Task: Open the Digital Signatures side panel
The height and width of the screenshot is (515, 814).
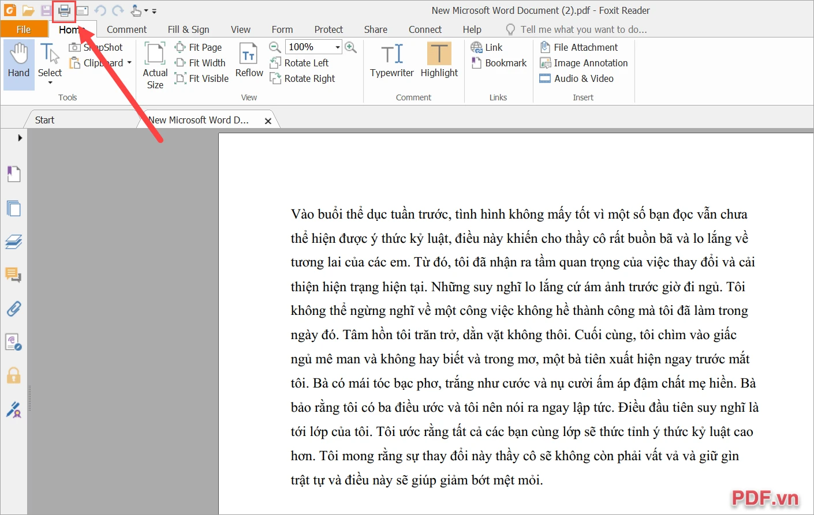Action: click(x=14, y=342)
